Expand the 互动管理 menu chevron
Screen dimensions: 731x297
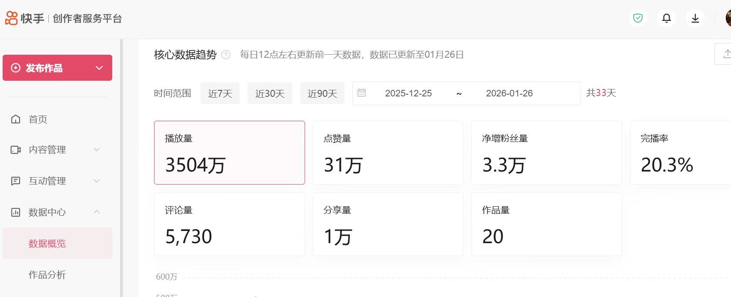point(97,181)
